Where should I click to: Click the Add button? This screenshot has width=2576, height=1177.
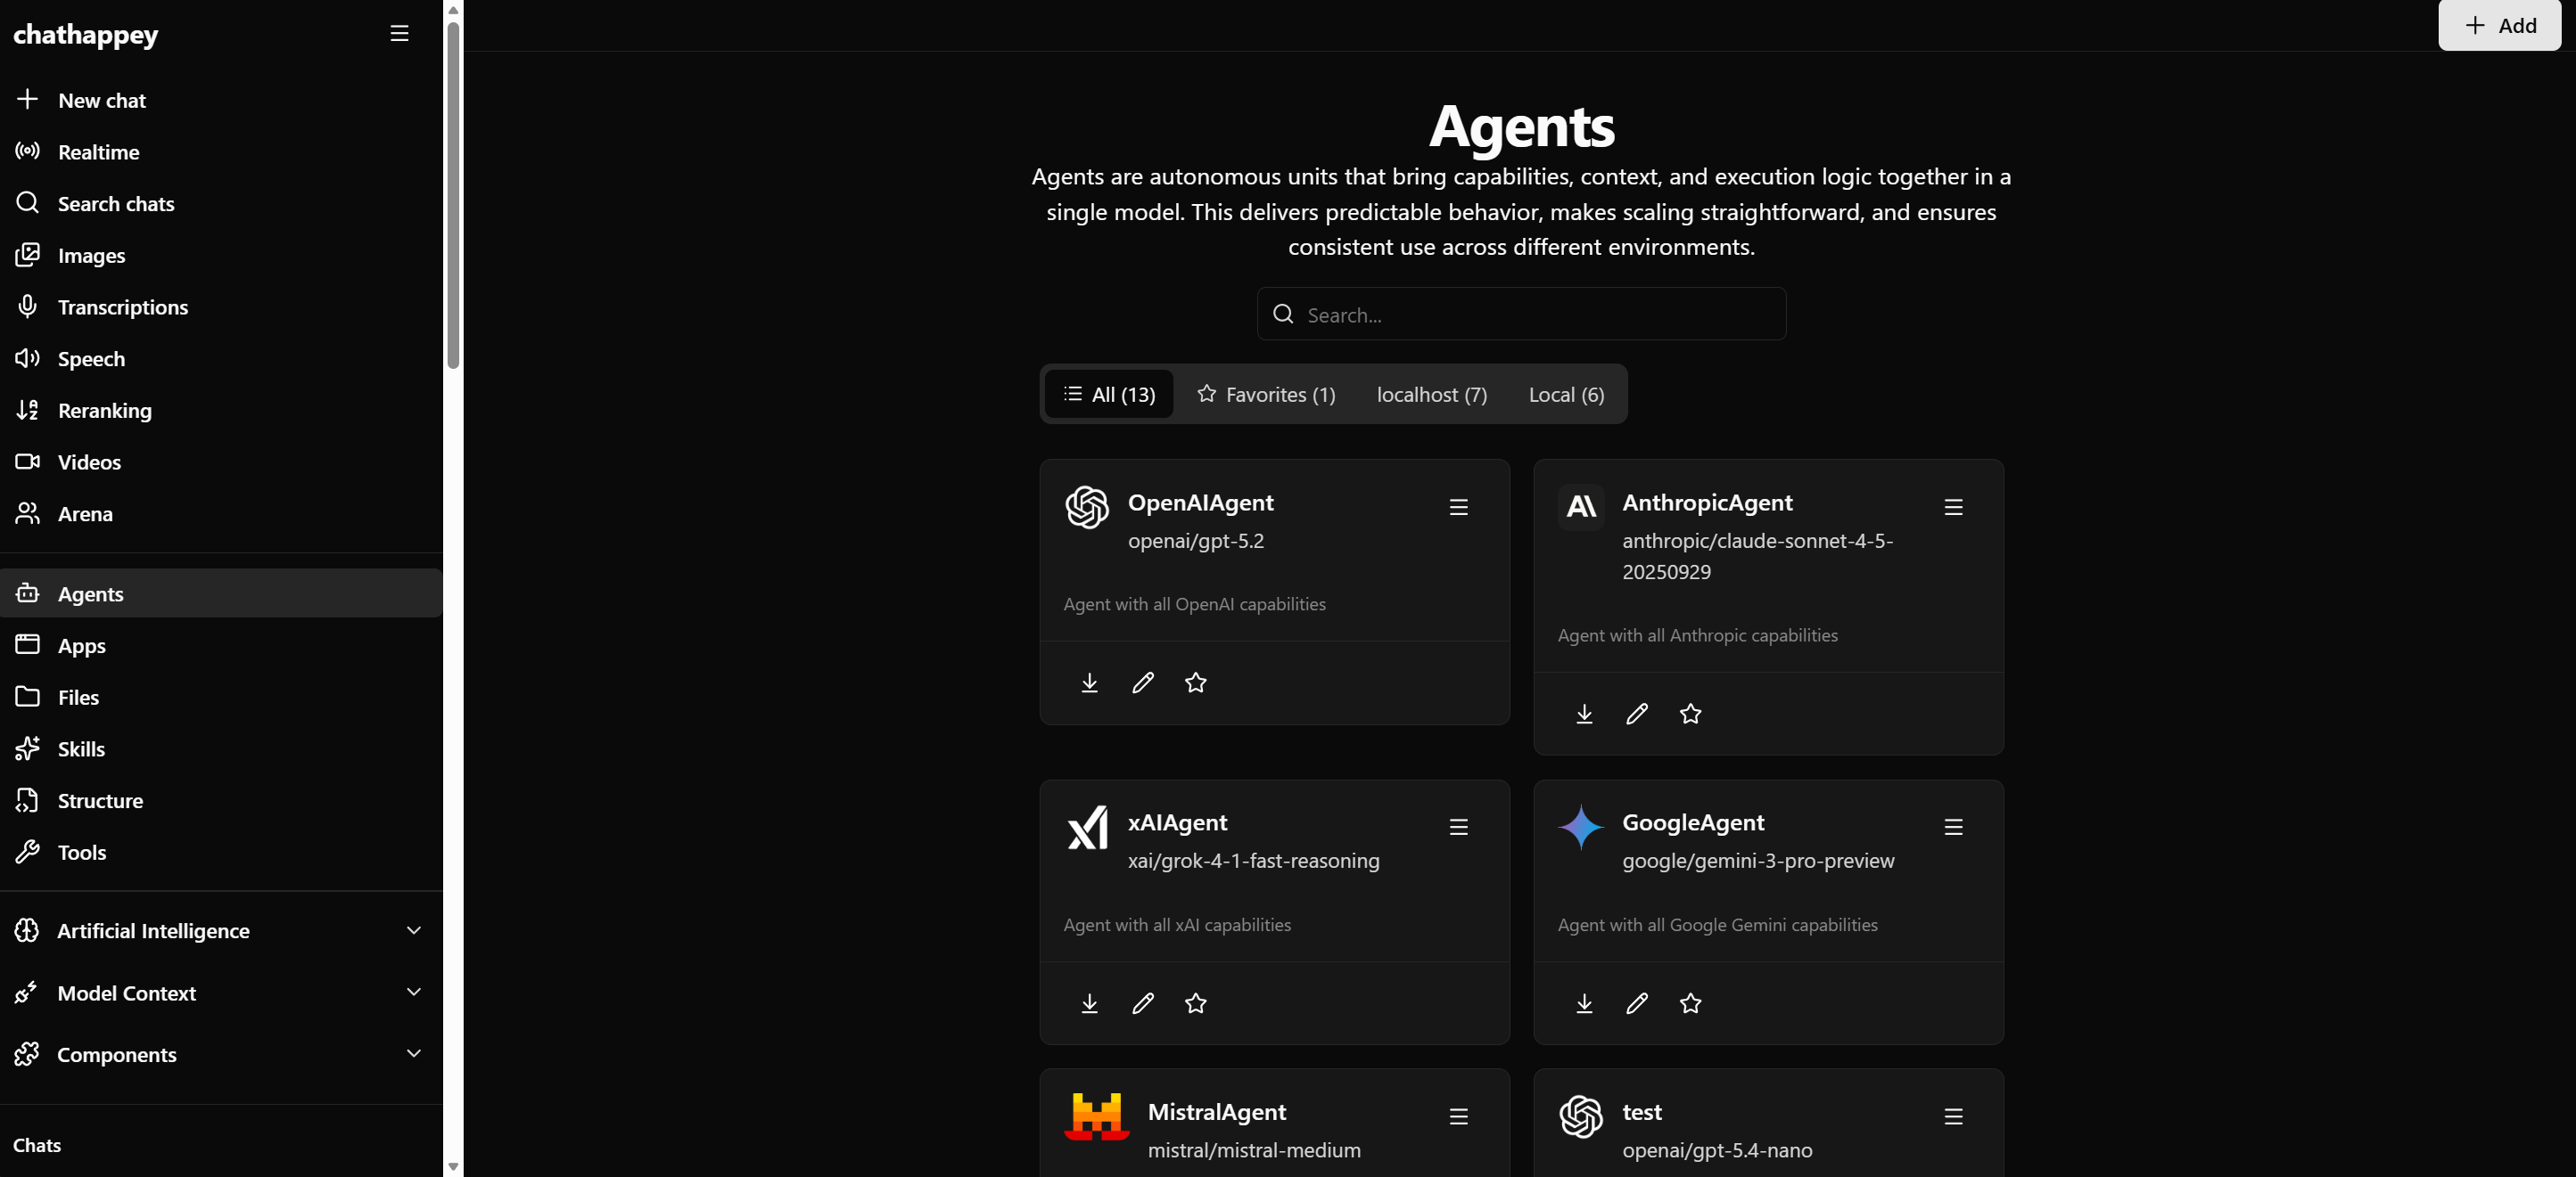pos(2499,25)
